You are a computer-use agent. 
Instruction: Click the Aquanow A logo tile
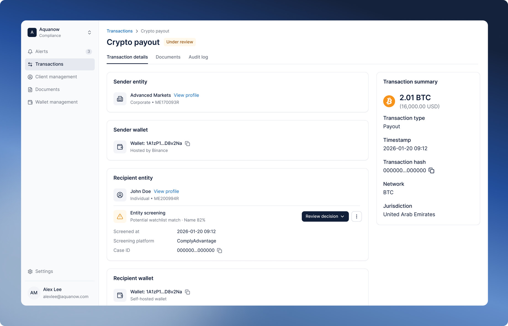coord(32,33)
